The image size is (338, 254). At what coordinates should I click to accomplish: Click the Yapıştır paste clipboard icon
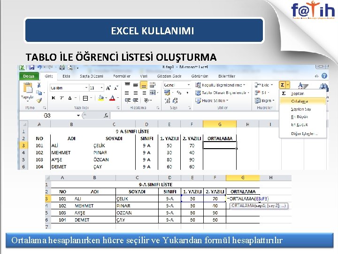pyautogui.click(x=28, y=88)
